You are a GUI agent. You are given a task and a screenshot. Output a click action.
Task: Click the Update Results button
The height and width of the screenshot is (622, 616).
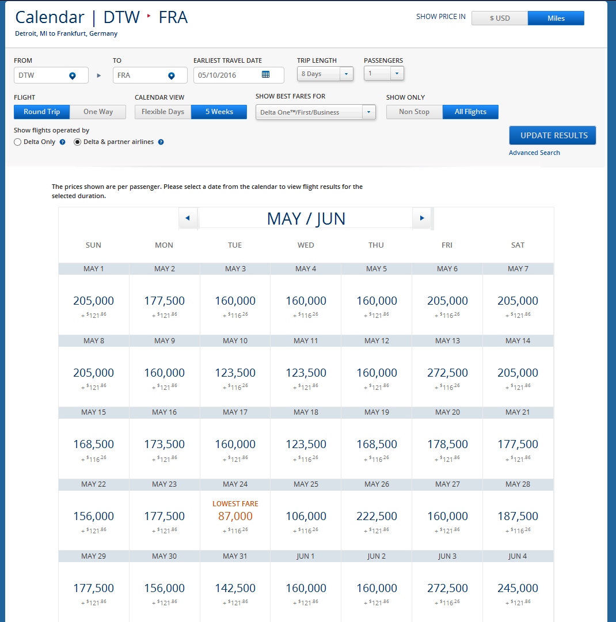pyautogui.click(x=553, y=135)
